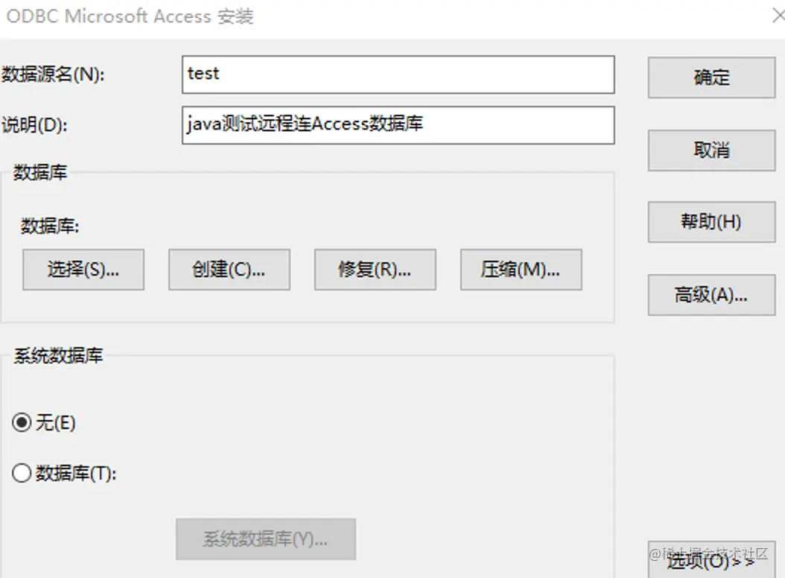Focus the 说明(D) description field
The width and height of the screenshot is (785, 578).
tap(398, 125)
